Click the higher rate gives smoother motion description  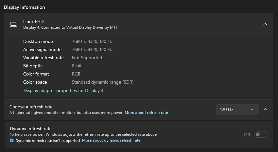pyautogui.click(x=66, y=113)
